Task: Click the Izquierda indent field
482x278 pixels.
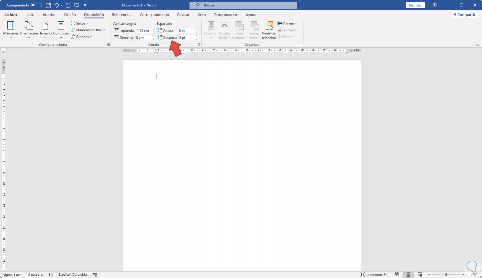Action: [144, 31]
